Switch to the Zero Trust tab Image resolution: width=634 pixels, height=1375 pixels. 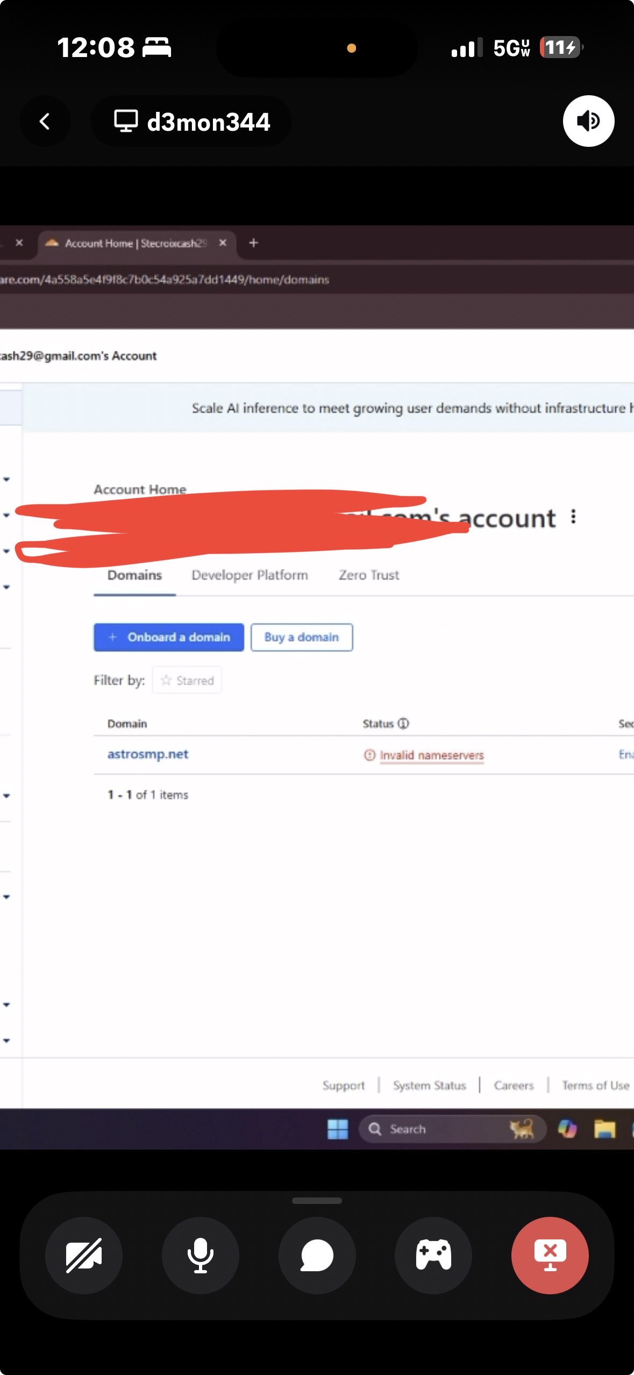pos(369,575)
